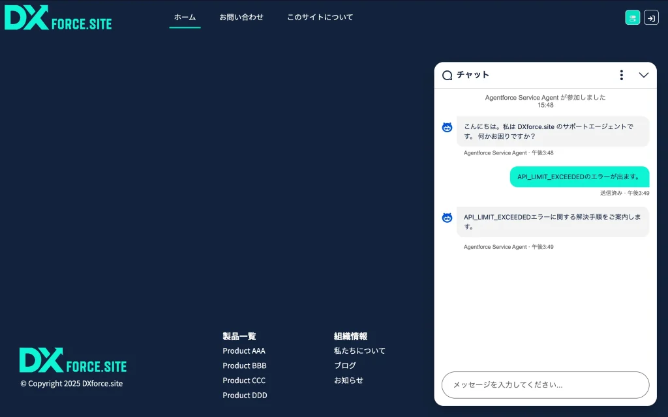Click the agent avatar beside the API_LIMIT_EXCEEDED reply
Screen dimensions: 668x417
pyautogui.click(x=447, y=218)
